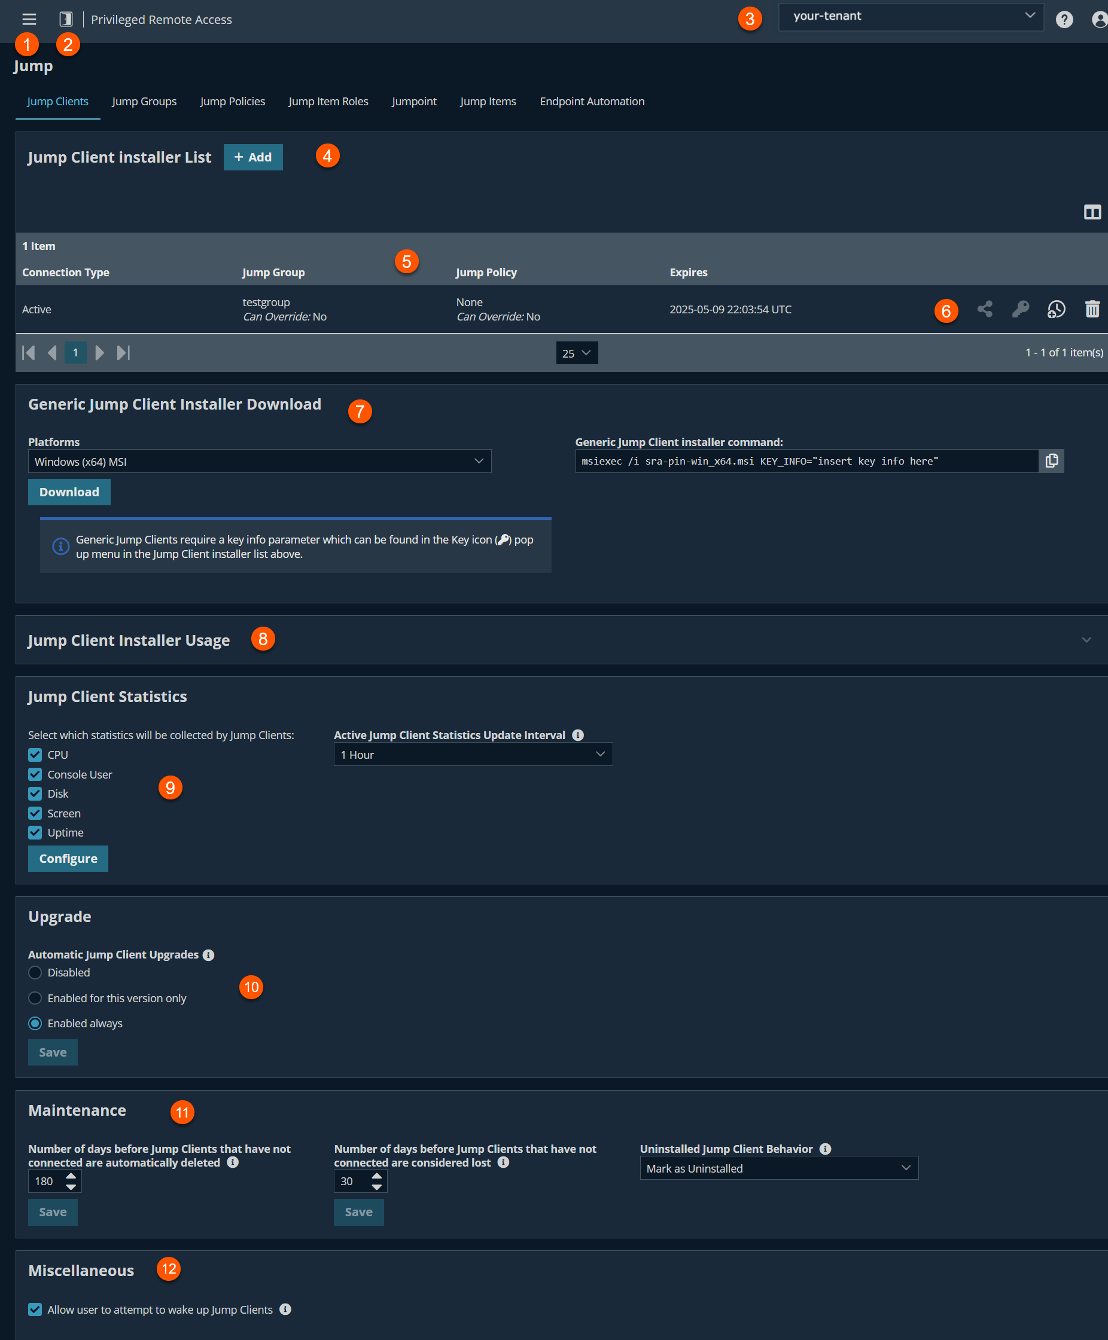
Task: Uncheck the Console User checkbox
Action: (35, 774)
